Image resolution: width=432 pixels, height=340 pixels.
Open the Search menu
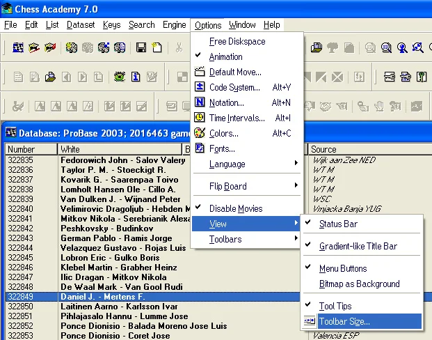(142, 25)
